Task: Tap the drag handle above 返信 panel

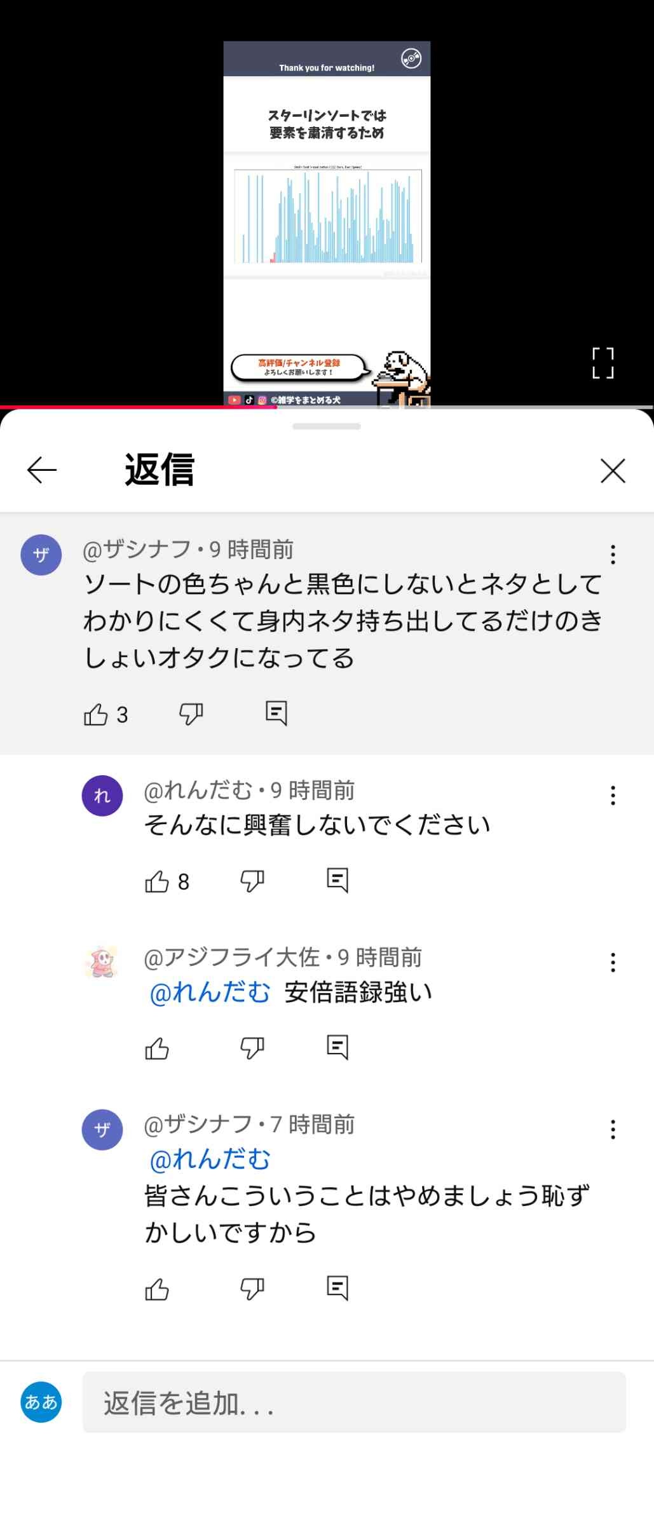Action: [327, 426]
